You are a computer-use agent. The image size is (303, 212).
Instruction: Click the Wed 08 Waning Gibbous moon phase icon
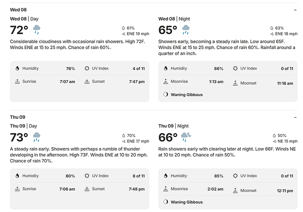click(x=166, y=95)
